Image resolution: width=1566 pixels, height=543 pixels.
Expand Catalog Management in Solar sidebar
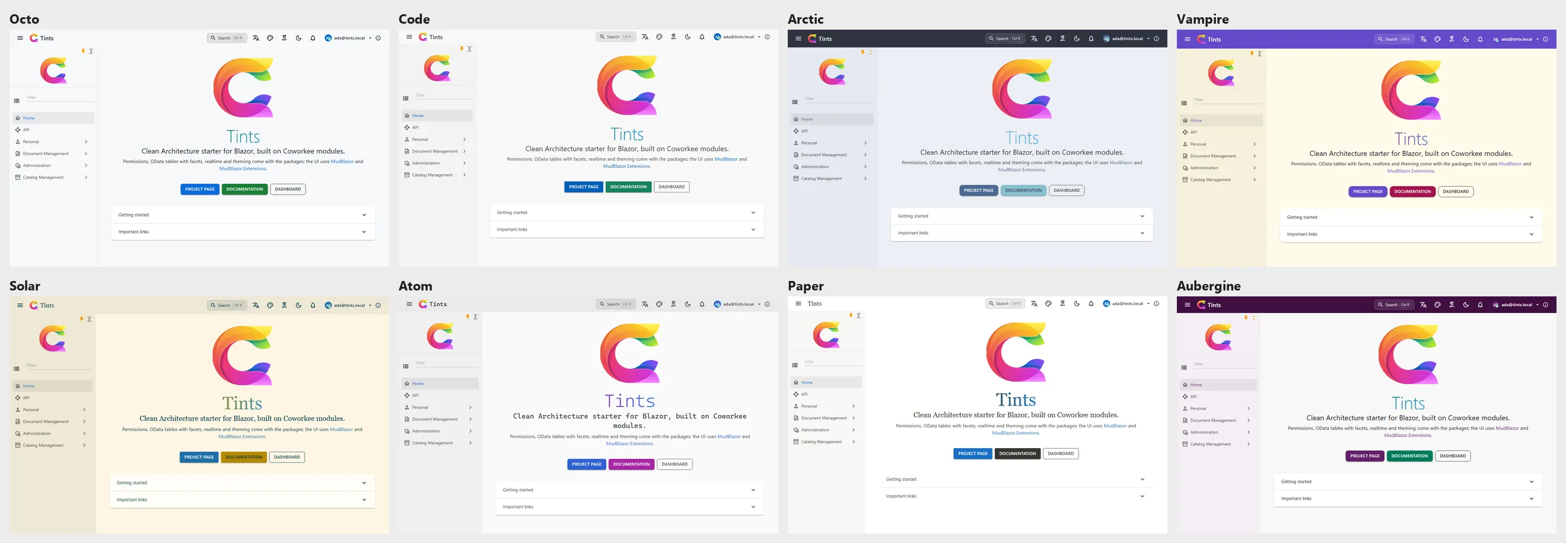tap(52, 445)
